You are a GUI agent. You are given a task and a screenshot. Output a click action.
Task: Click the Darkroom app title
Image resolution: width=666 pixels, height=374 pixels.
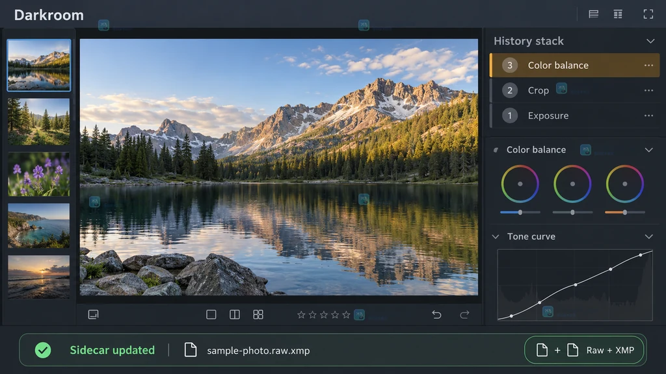click(x=49, y=15)
